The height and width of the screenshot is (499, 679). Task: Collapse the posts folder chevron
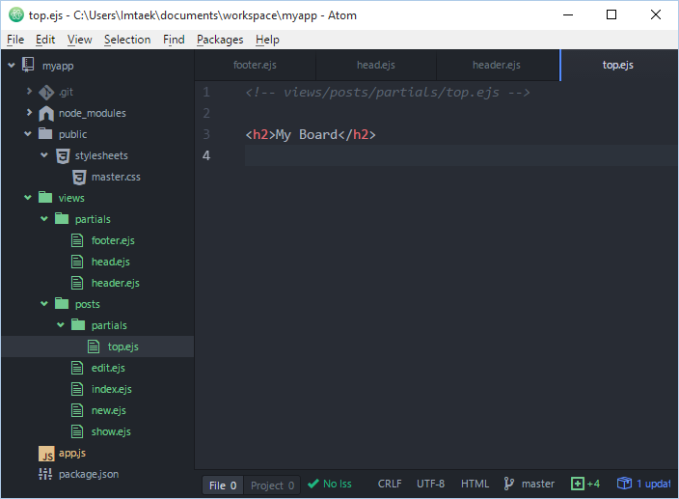click(x=44, y=304)
